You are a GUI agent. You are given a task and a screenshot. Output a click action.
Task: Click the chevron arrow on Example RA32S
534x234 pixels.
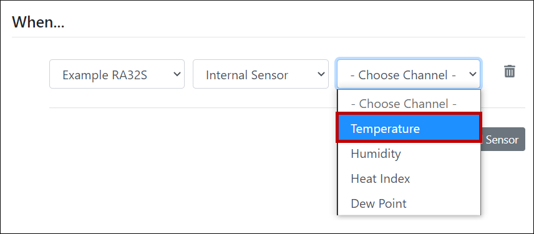pyautogui.click(x=177, y=74)
